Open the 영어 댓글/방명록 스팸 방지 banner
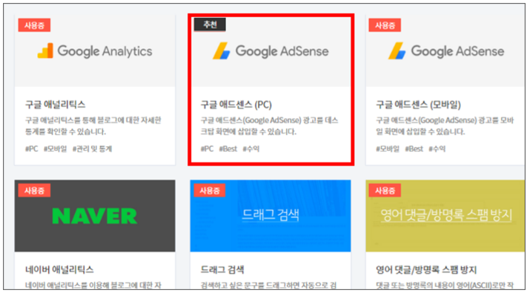 point(445,216)
